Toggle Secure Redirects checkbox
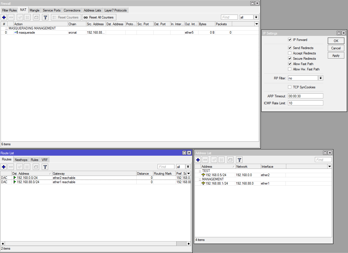Screen dimensions: 348x253 [290, 59]
